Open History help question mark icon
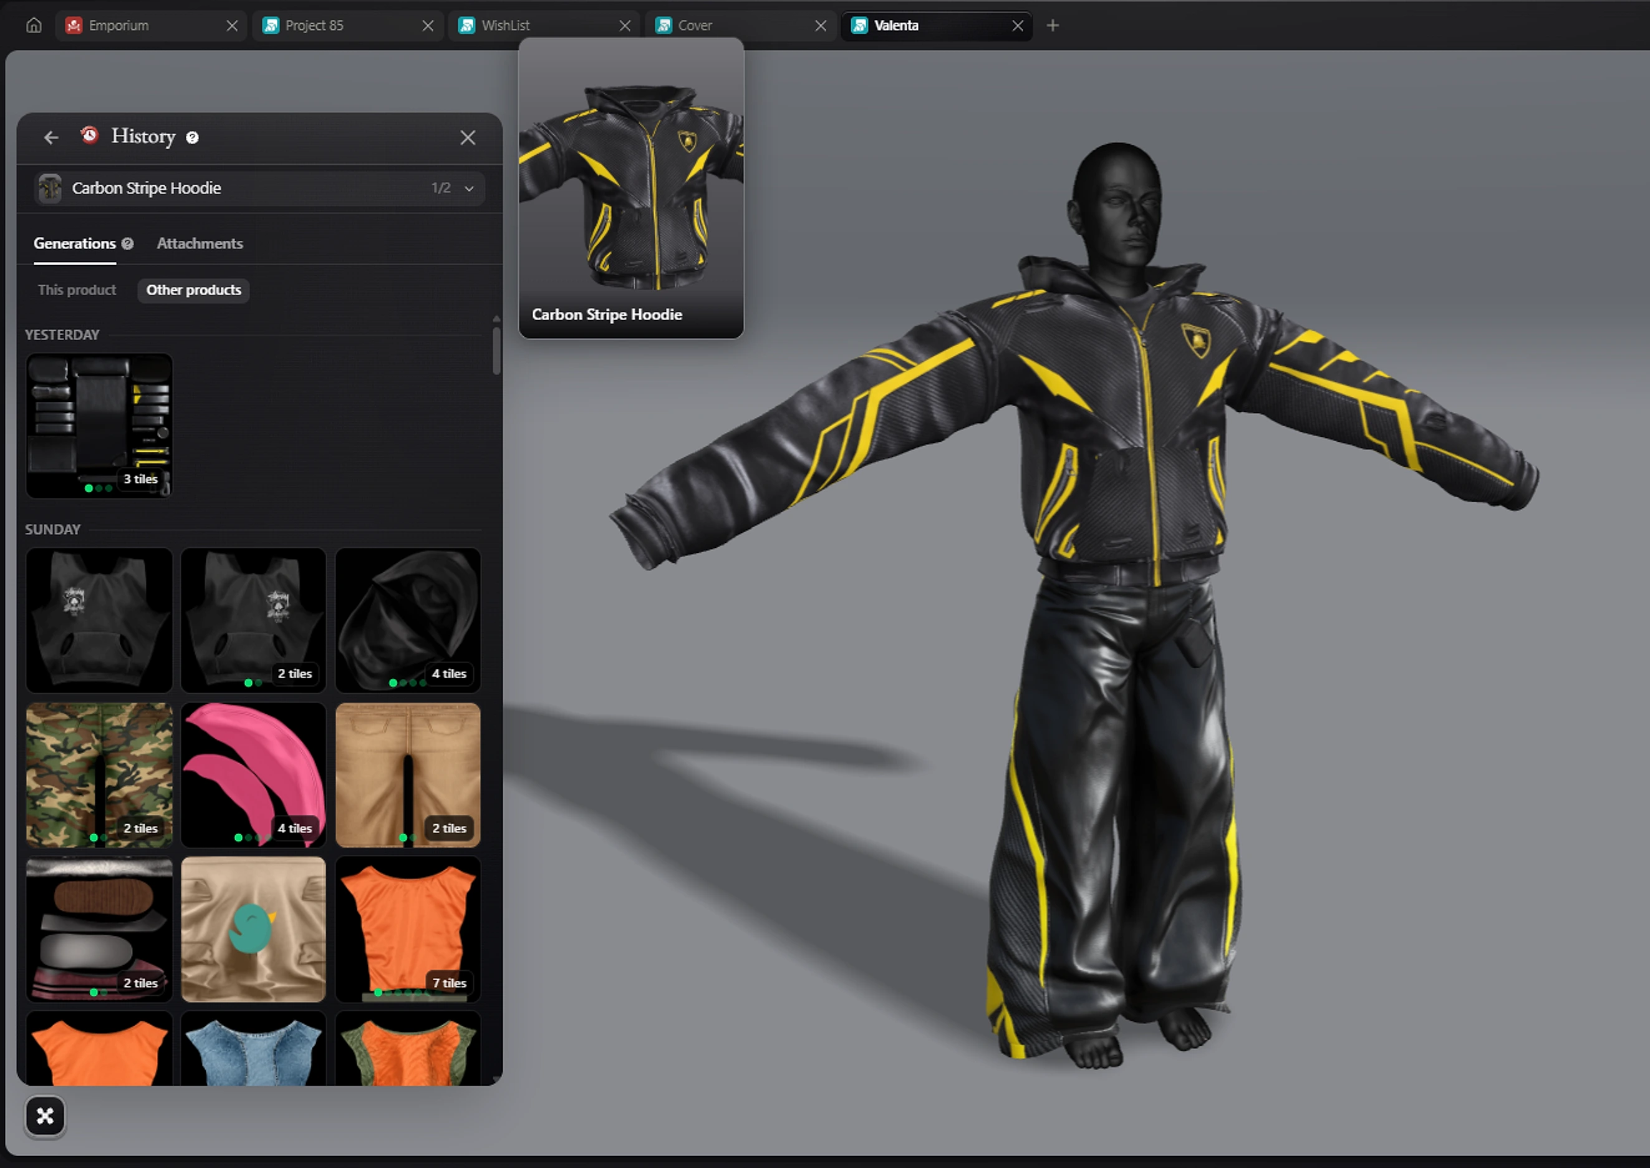This screenshot has height=1168, width=1650. point(192,137)
